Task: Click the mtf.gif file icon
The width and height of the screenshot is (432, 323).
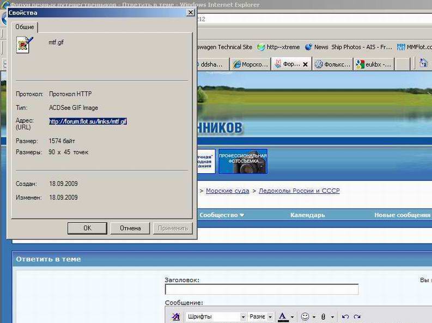Action: pyautogui.click(x=23, y=45)
